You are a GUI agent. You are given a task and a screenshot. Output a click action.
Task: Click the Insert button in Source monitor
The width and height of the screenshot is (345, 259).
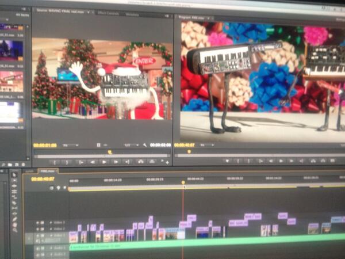click(140, 162)
